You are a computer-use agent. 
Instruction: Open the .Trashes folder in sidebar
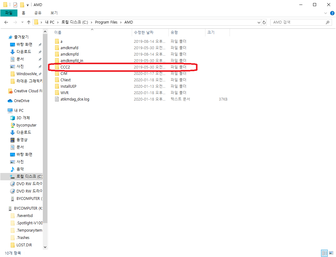coord(23,238)
